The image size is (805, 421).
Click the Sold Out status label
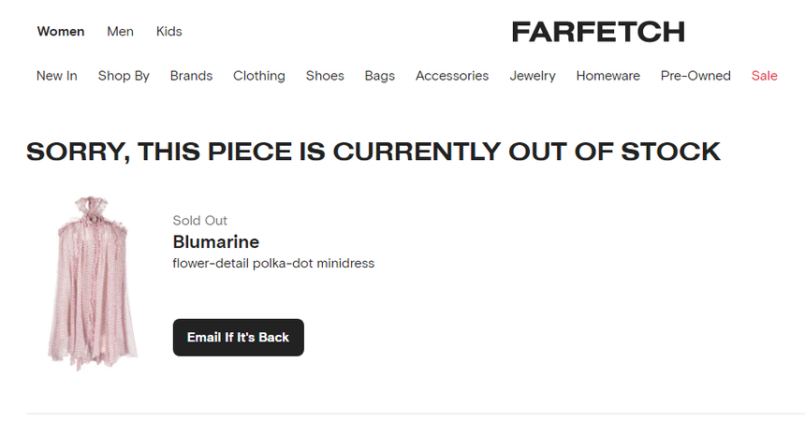pyautogui.click(x=200, y=221)
